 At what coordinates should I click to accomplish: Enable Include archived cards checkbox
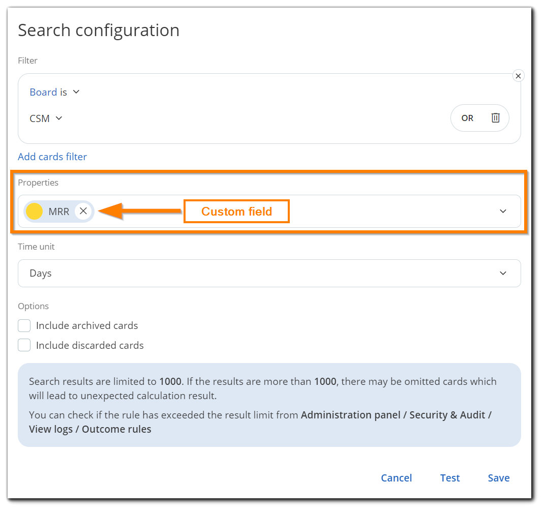(x=24, y=326)
